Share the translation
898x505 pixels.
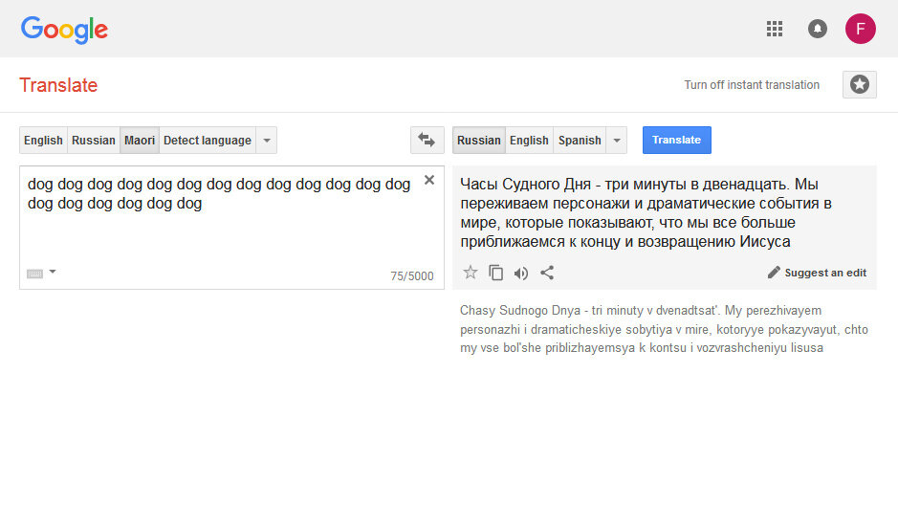click(547, 273)
